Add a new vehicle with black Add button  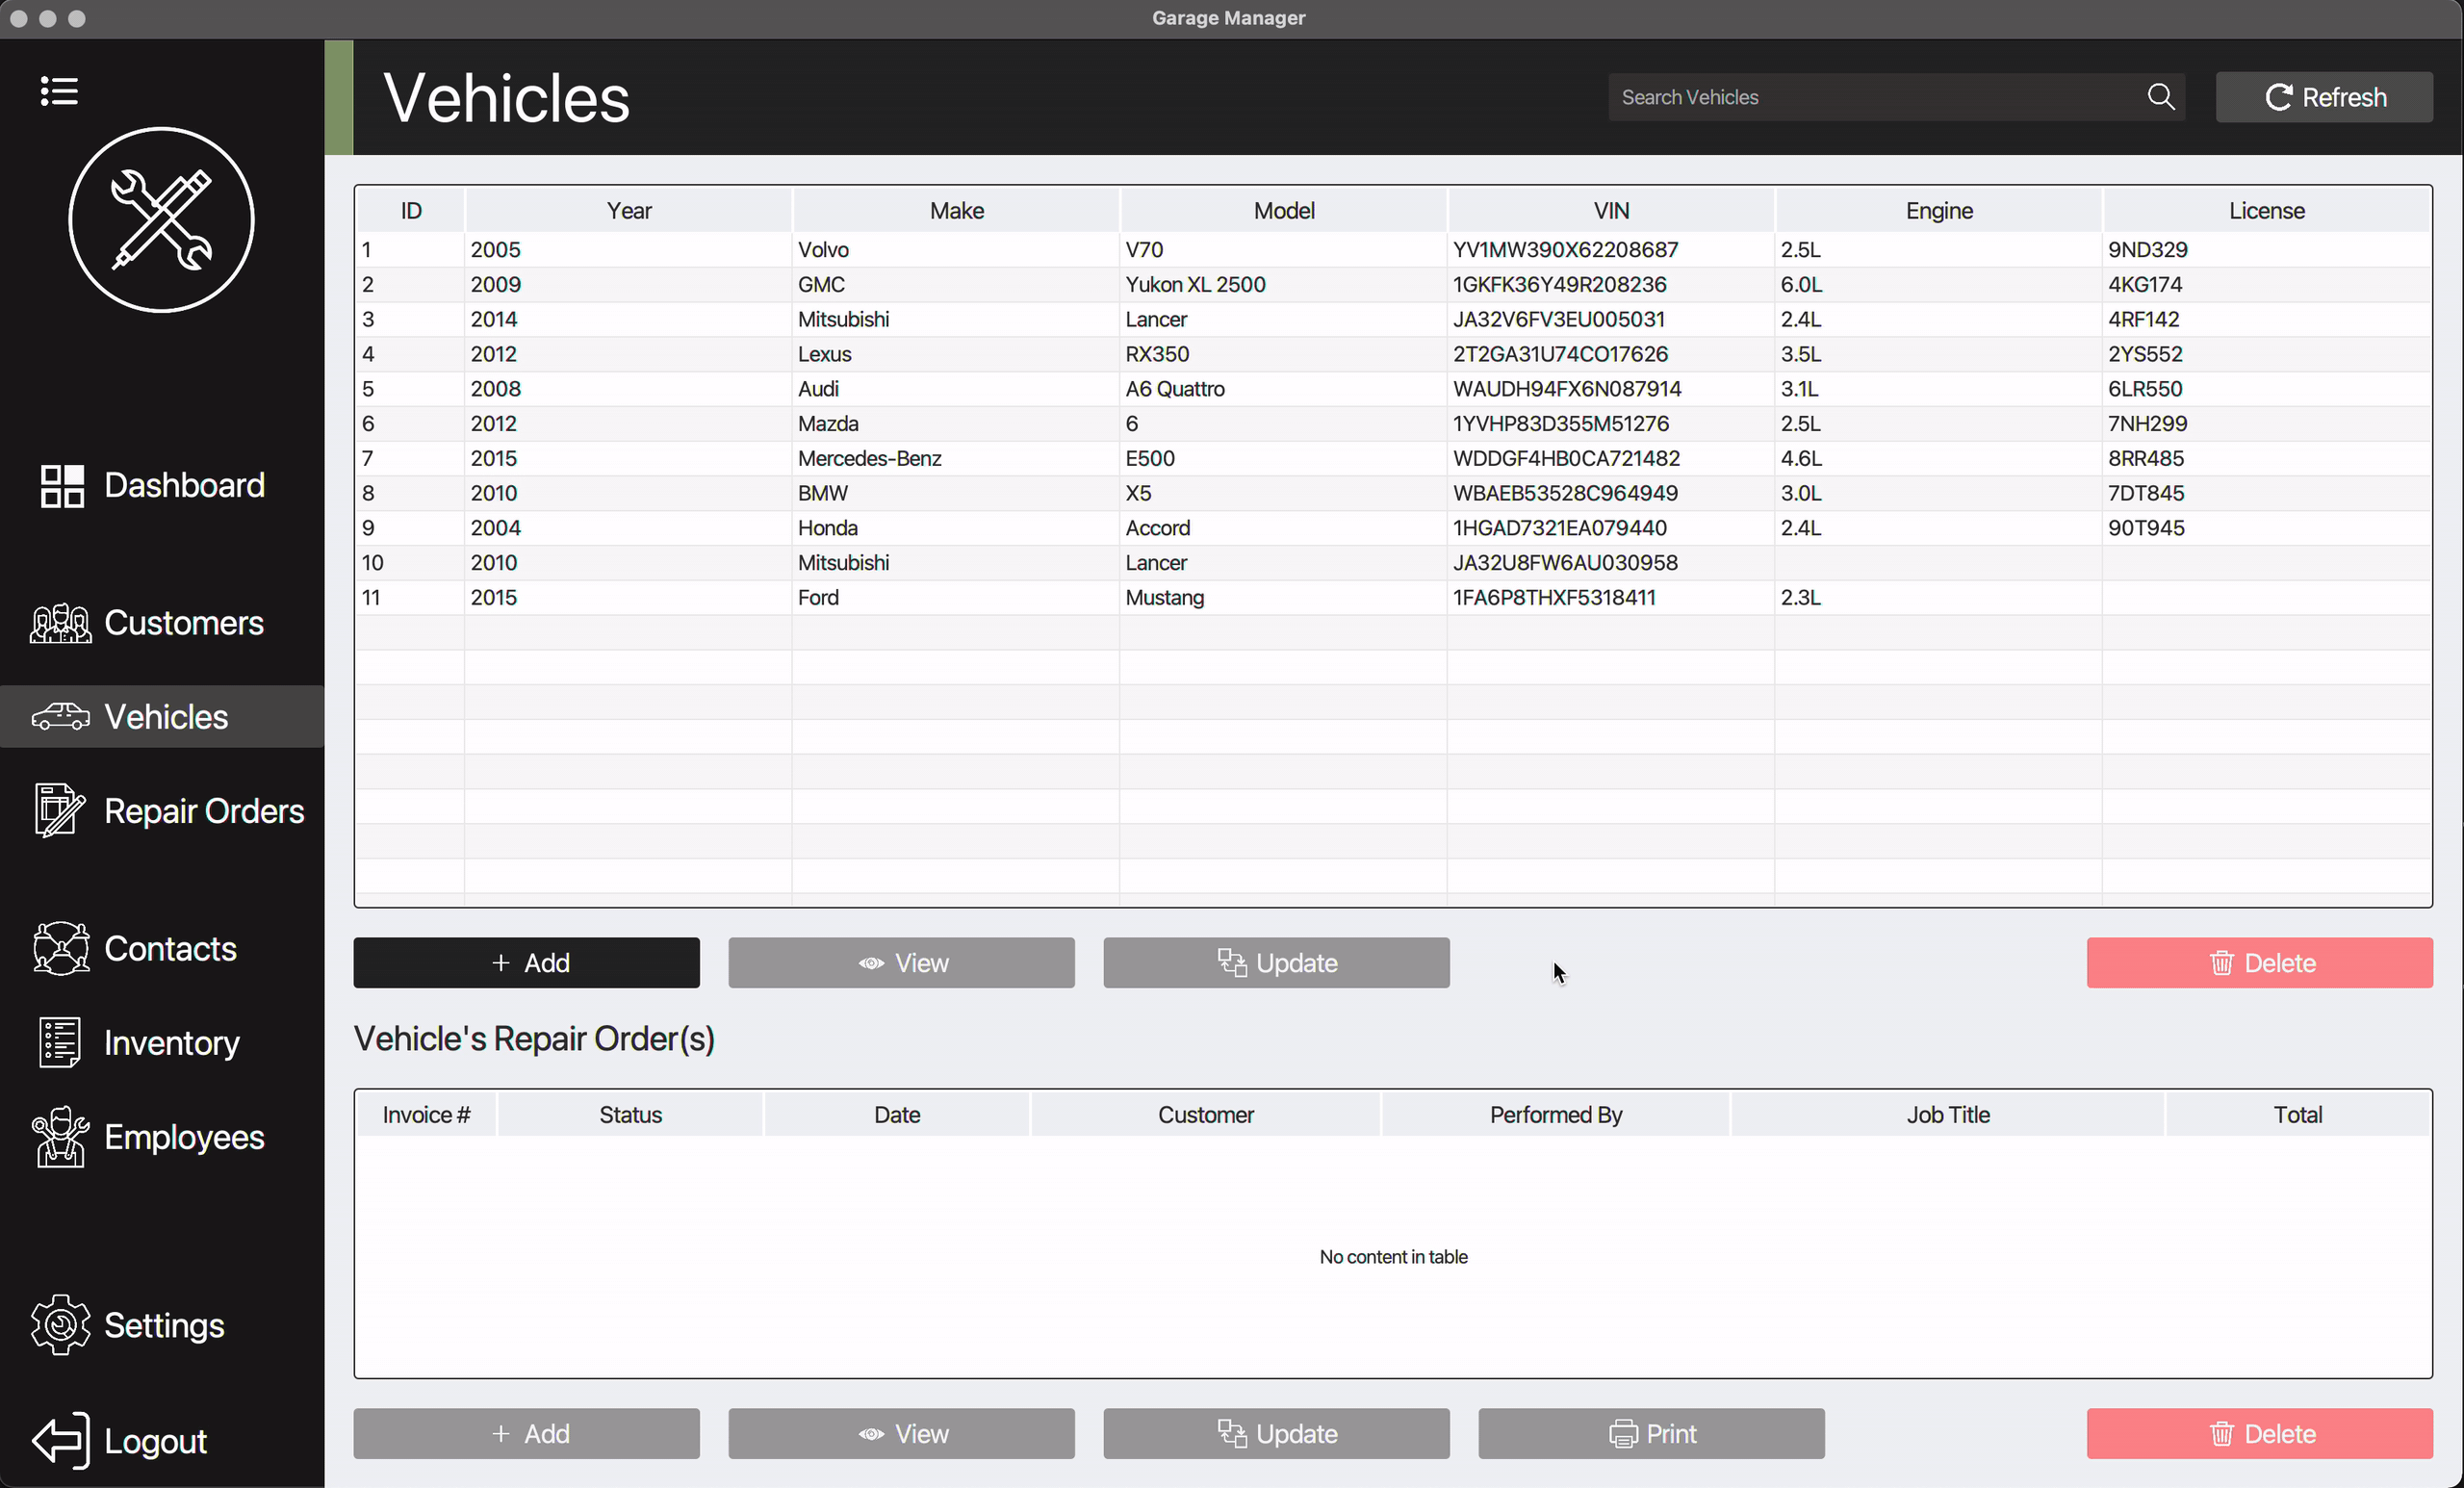pos(526,962)
